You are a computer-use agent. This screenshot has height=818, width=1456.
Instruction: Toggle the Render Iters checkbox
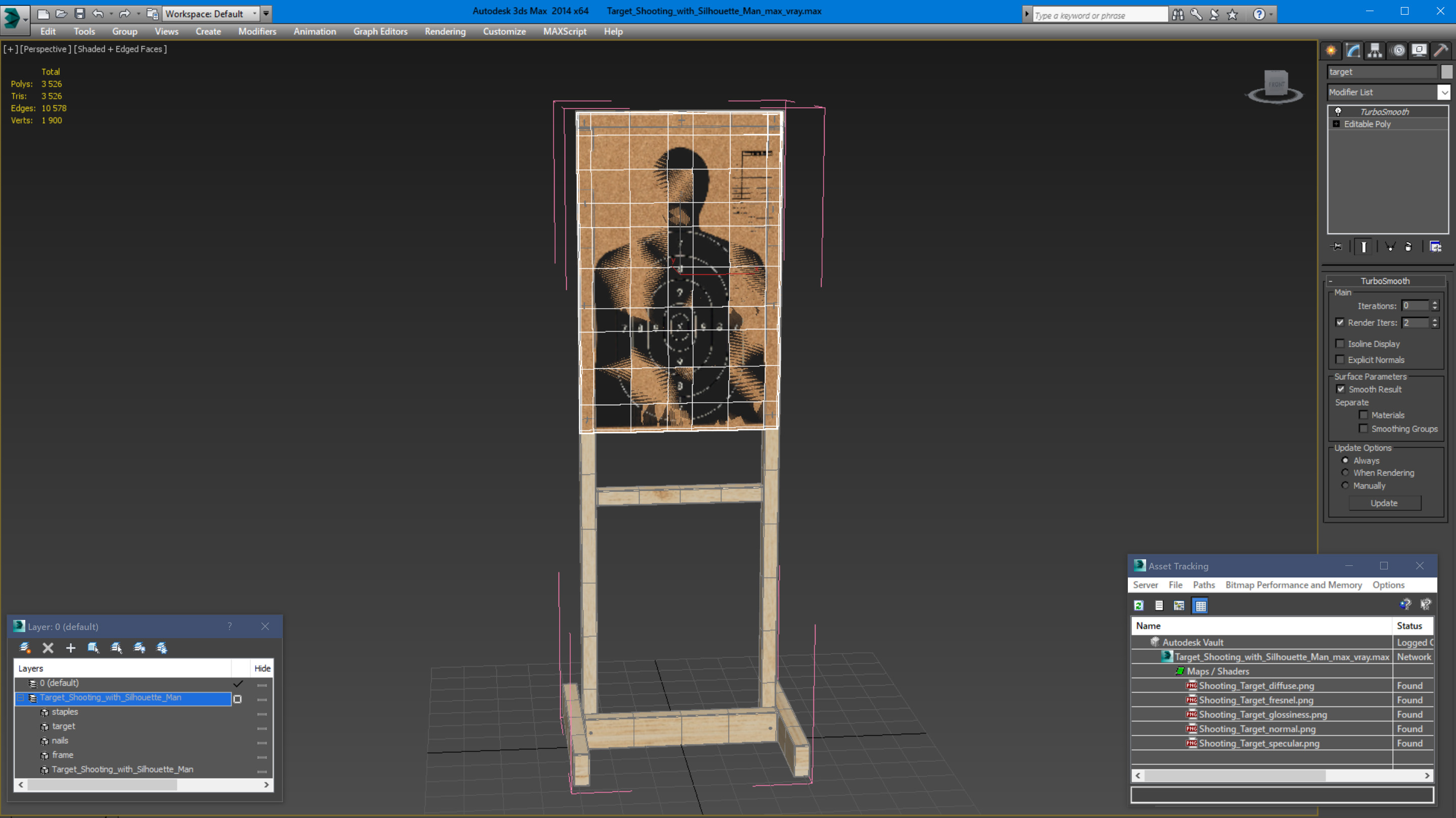[1340, 322]
